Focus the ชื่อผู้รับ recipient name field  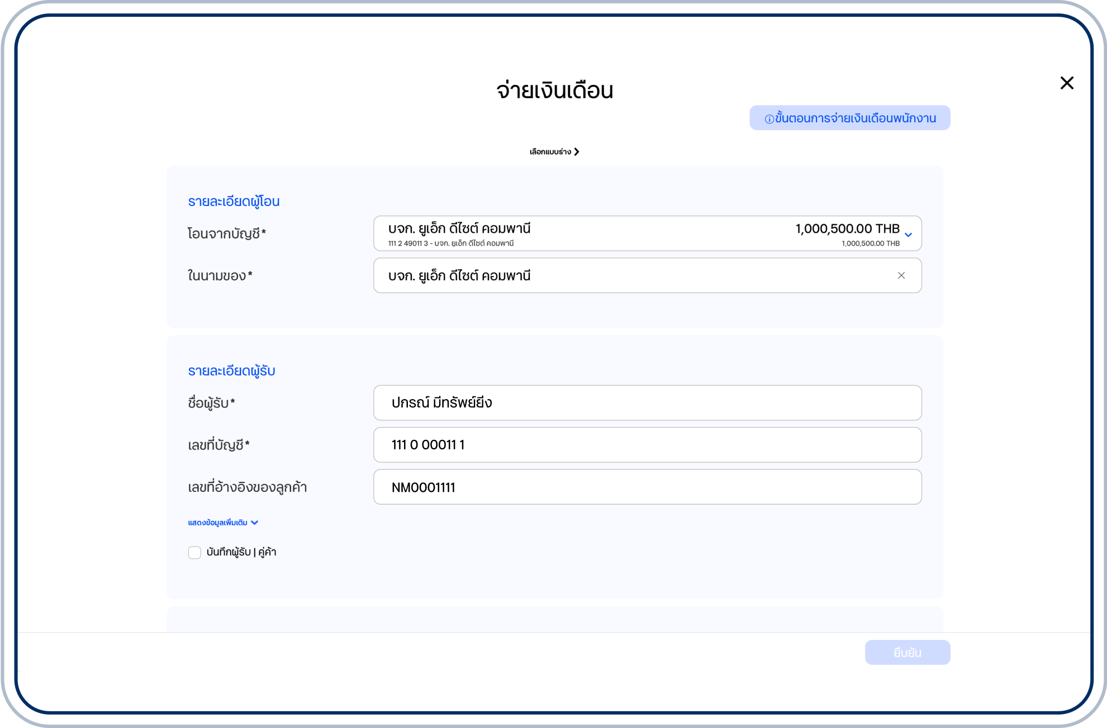(x=647, y=403)
